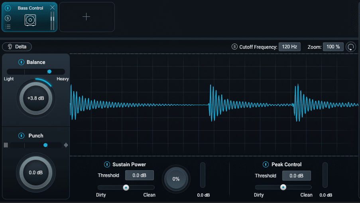
Task: Toggle the Punch section power
Action: [21, 135]
